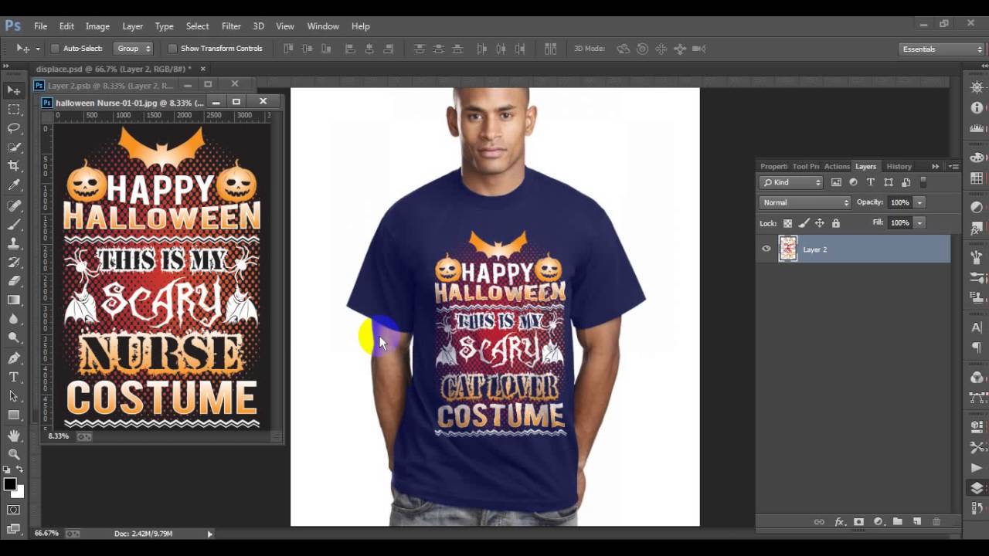989x556 pixels.
Task: Click link layers icon in Layers panel
Action: pyautogui.click(x=819, y=522)
